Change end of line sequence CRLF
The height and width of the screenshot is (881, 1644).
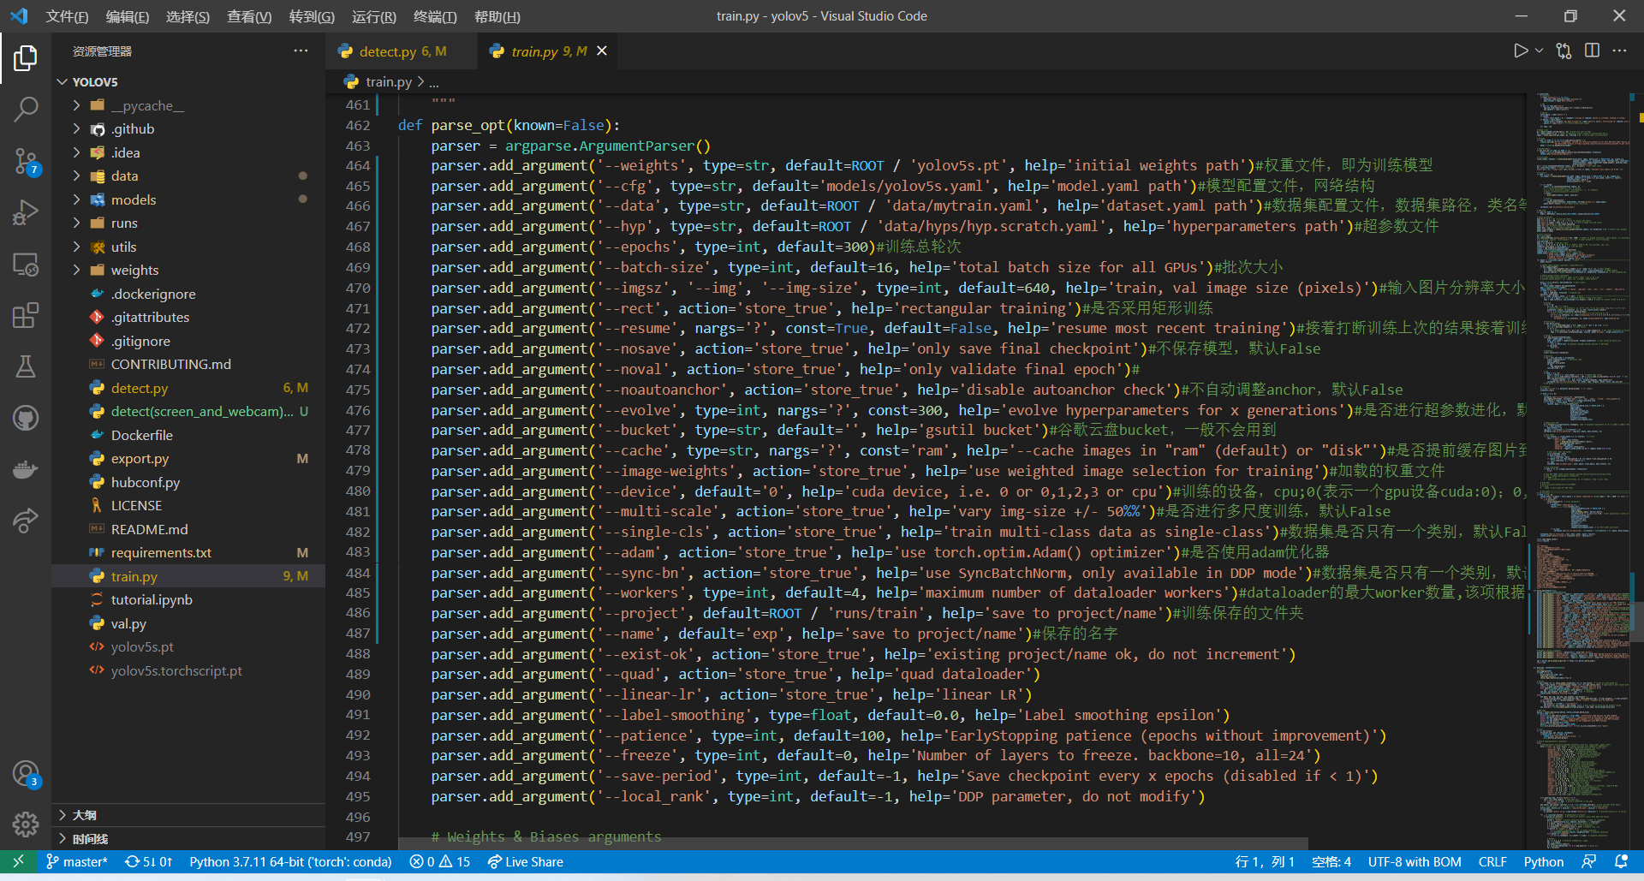coord(1492,861)
